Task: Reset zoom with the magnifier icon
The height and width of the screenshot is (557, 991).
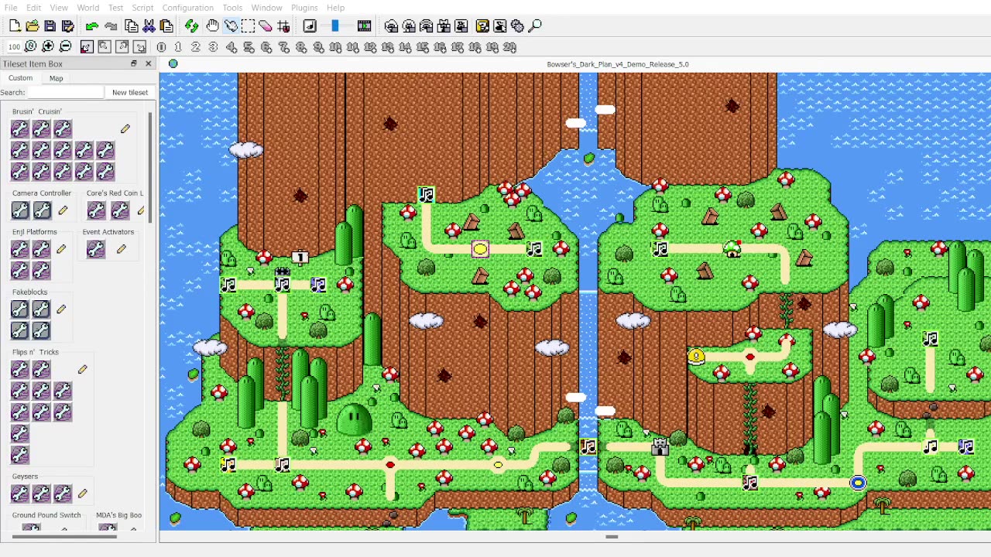Action: tap(31, 47)
